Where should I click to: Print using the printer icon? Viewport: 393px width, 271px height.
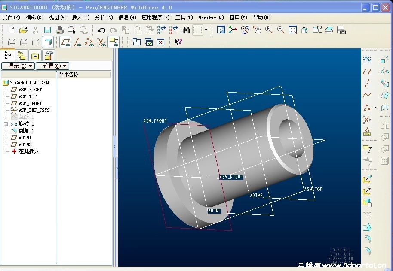pos(59,30)
